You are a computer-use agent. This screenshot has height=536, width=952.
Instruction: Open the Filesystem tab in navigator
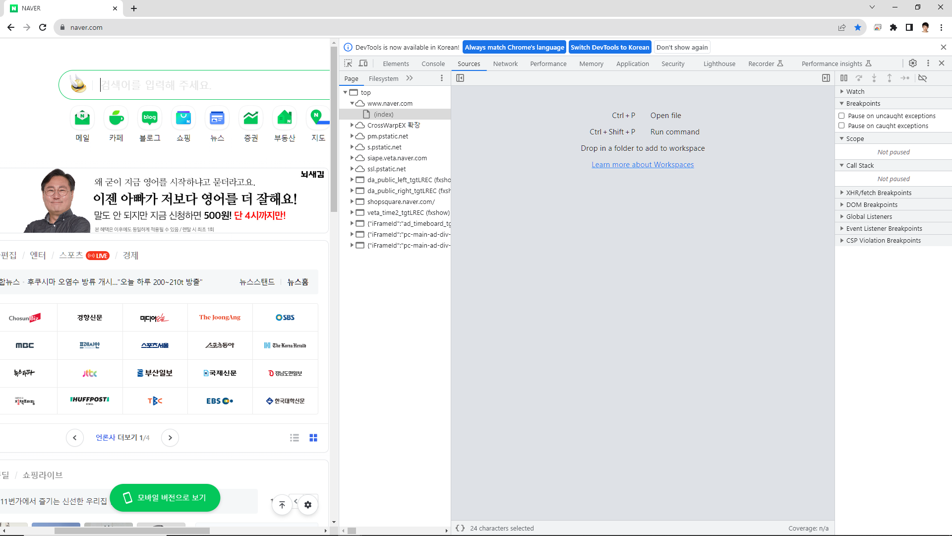point(383,78)
